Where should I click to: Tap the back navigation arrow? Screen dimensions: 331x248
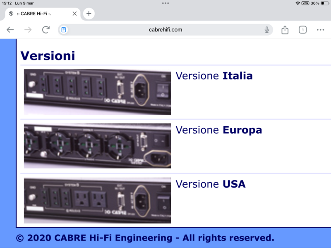point(10,30)
